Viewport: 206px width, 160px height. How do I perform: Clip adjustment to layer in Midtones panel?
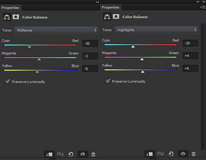pyautogui.click(x=49, y=154)
